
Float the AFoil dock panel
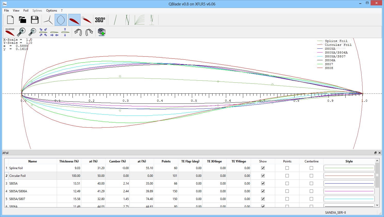coord(375,153)
